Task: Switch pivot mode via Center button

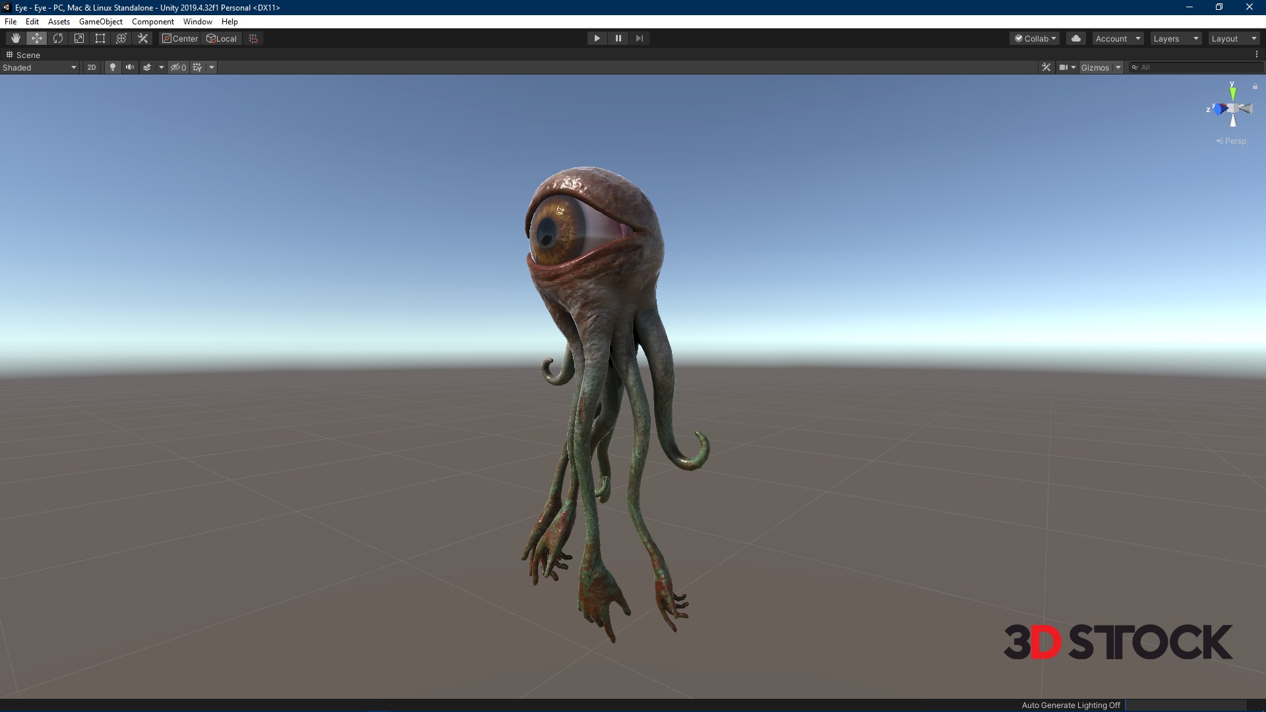Action: 180,38
